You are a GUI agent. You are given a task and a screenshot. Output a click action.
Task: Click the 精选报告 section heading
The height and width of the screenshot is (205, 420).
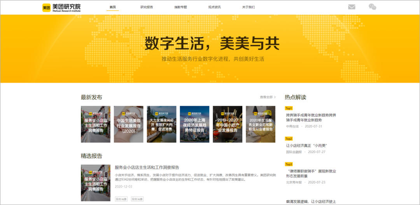(x=91, y=156)
